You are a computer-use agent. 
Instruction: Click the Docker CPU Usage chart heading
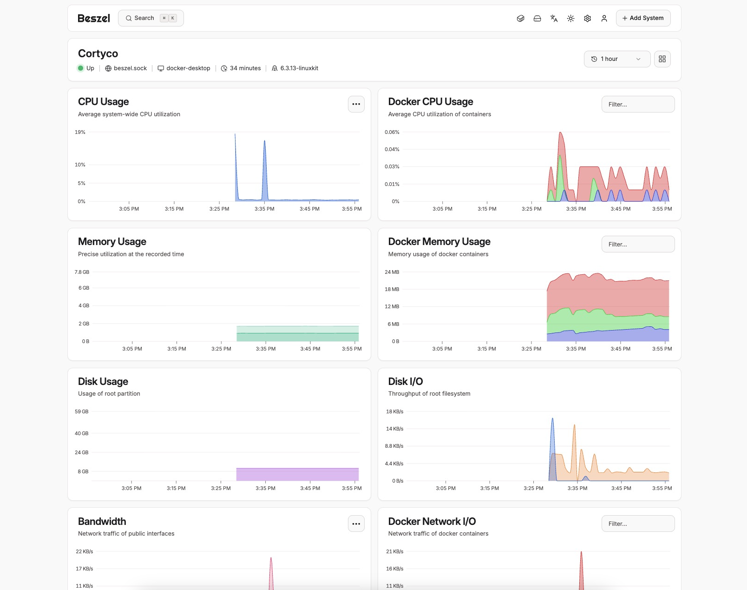(431, 102)
